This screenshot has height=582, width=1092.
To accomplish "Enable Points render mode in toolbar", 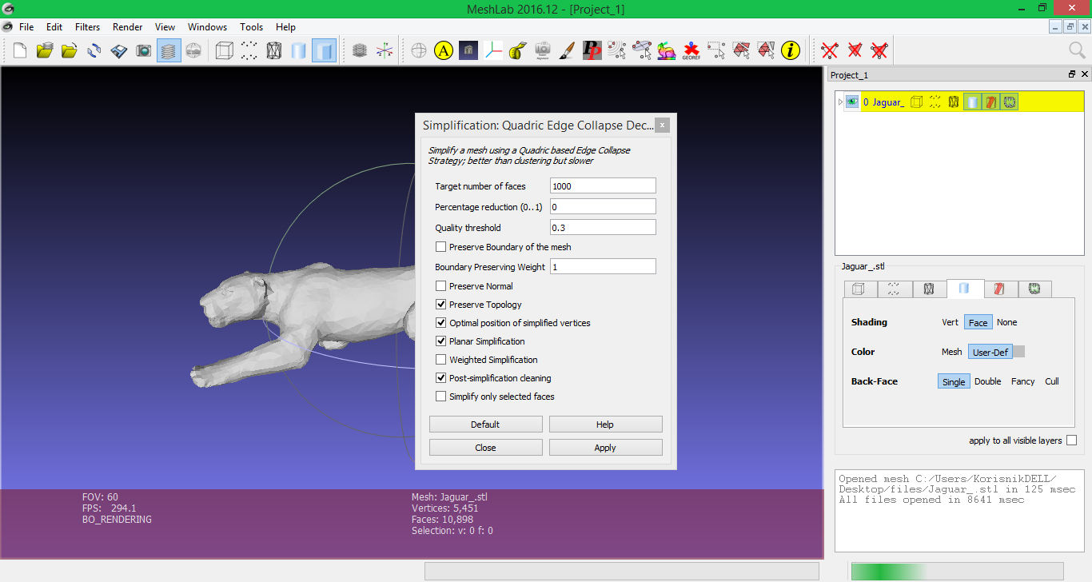I will click(249, 51).
